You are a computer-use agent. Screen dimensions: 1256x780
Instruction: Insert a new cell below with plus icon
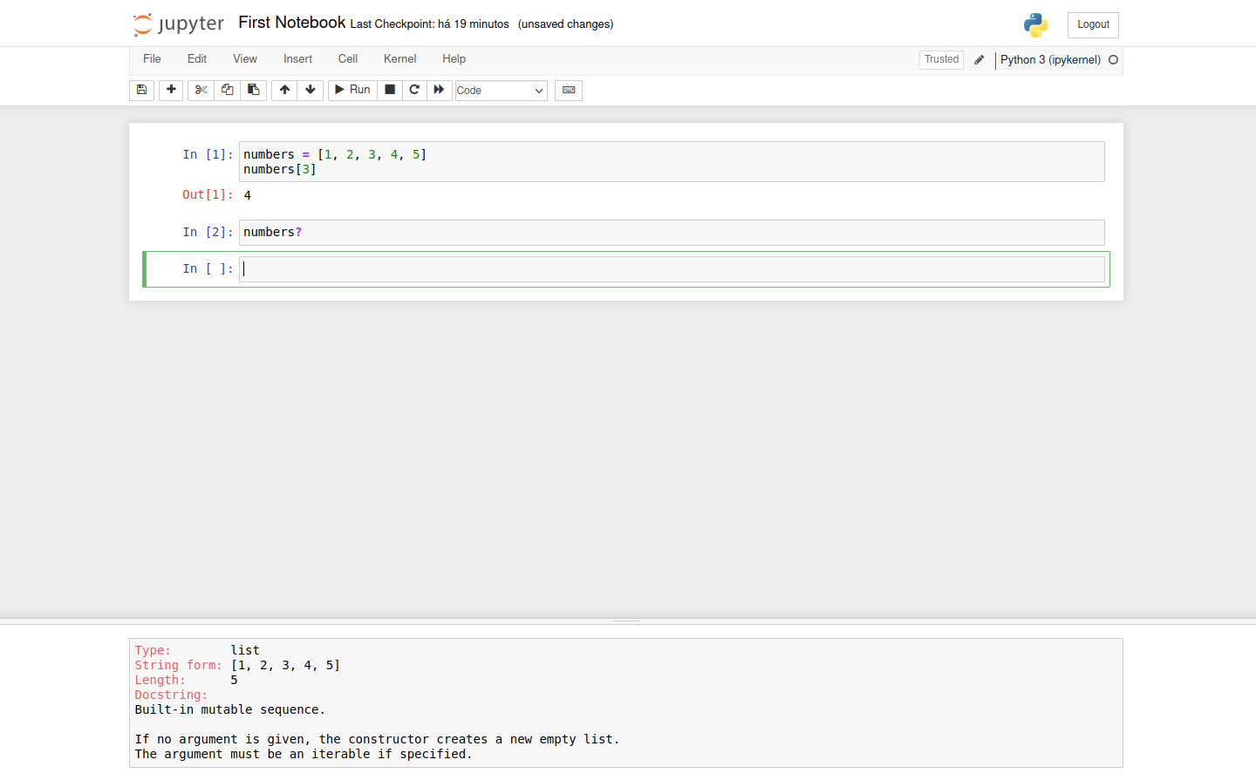coord(171,90)
